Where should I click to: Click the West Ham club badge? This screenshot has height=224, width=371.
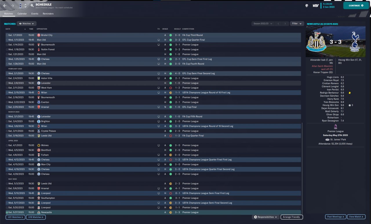(39, 88)
